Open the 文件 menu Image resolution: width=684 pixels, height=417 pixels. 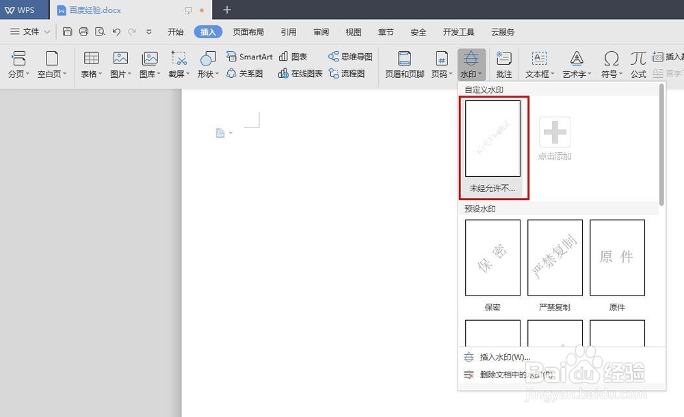pyautogui.click(x=29, y=31)
